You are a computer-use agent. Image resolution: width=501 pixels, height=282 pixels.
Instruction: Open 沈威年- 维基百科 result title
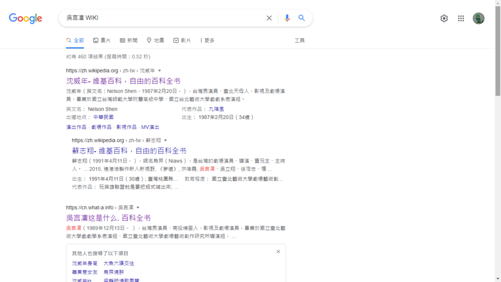tap(123, 81)
